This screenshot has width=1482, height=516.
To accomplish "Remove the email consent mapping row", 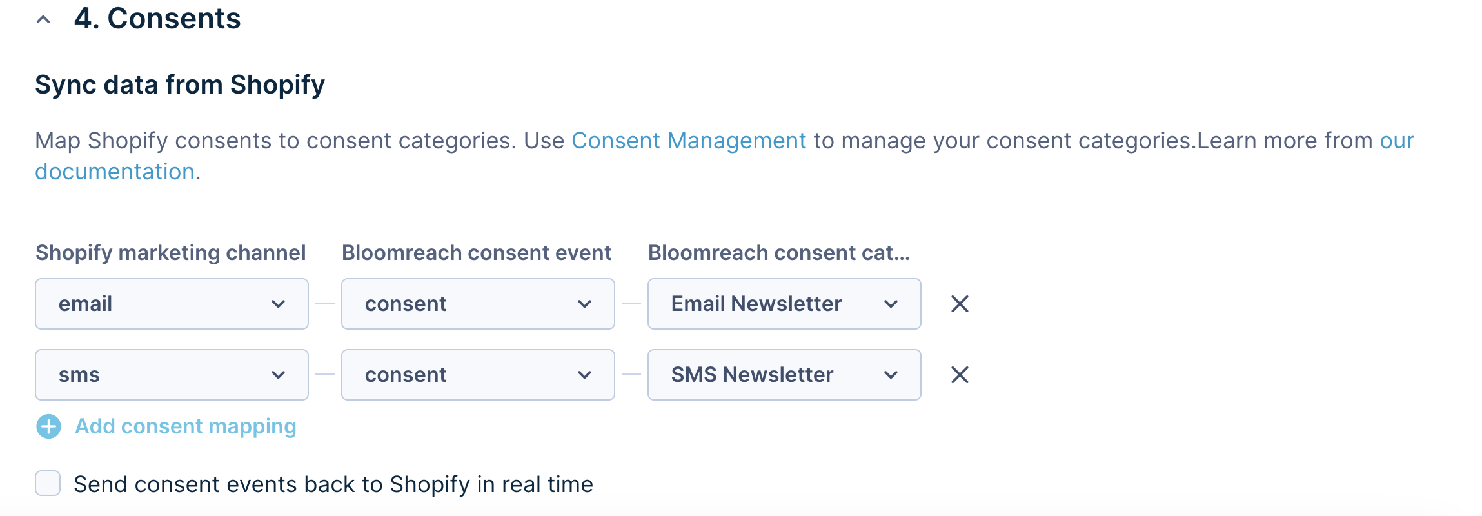I will pyautogui.click(x=960, y=304).
